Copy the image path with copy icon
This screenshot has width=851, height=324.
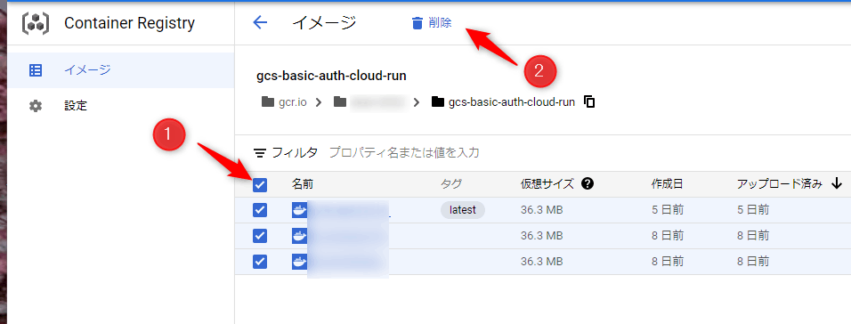click(589, 101)
